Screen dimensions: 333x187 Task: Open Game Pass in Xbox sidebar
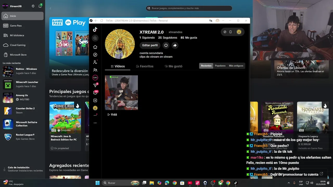pos(22,26)
